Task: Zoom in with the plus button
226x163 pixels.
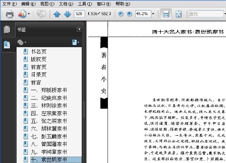Action: click(x=130, y=14)
